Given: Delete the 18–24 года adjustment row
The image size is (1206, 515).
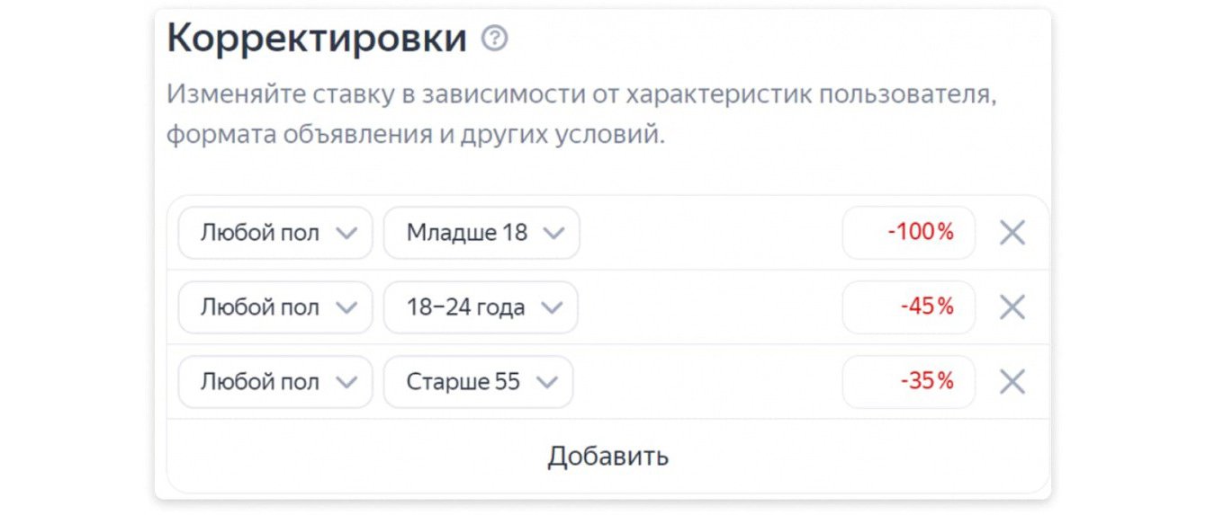Looking at the screenshot, I should (1012, 307).
